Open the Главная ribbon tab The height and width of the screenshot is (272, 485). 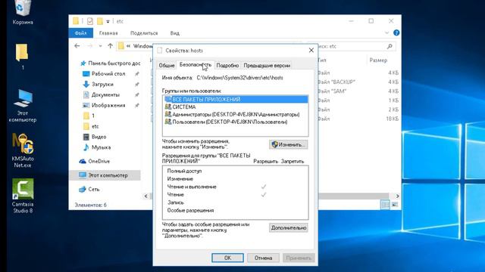point(108,33)
